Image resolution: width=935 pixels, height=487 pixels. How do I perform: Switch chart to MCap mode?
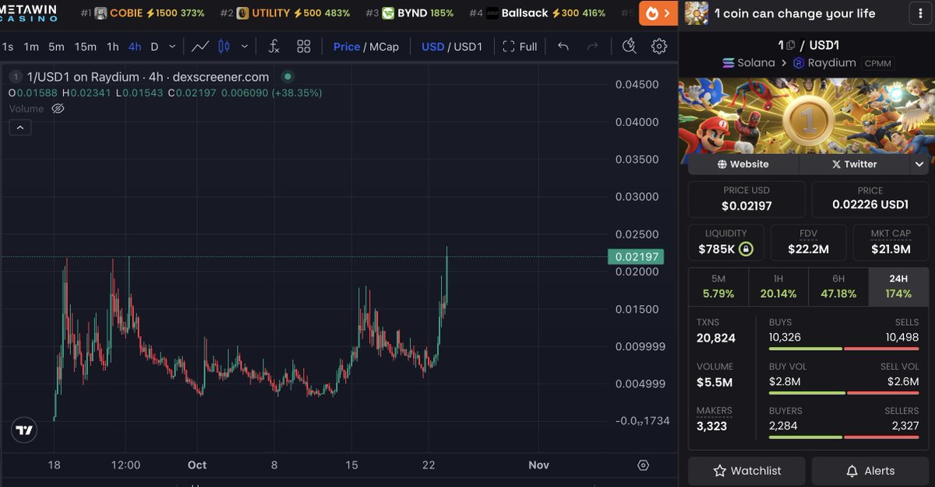point(384,47)
